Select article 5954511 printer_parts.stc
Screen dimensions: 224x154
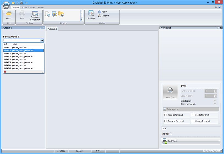23,65
